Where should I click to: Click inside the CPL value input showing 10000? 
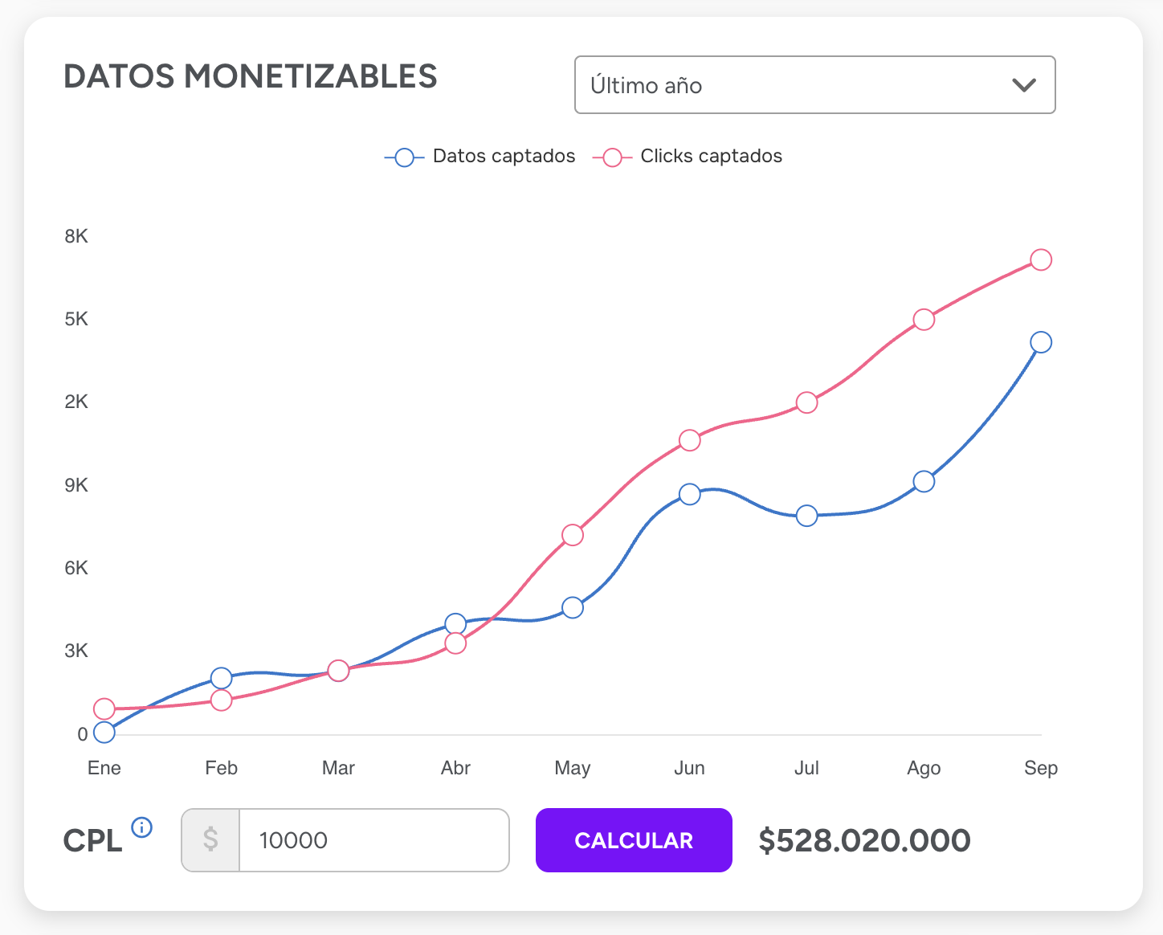[x=374, y=840]
